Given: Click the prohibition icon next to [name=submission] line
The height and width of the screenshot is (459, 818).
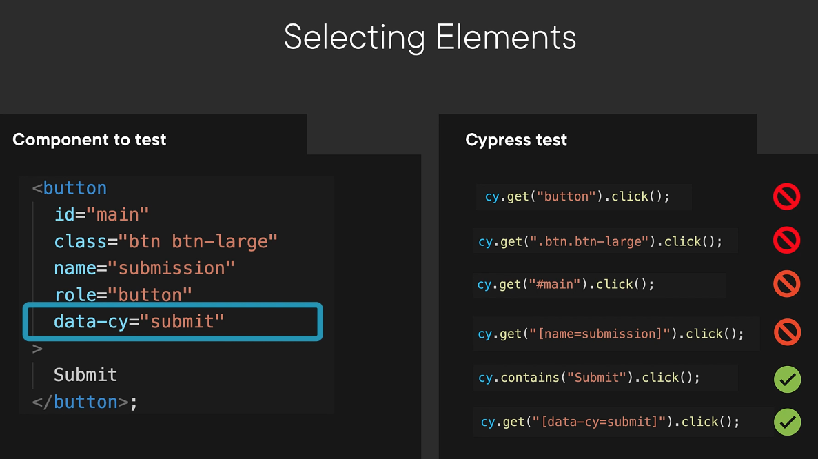Looking at the screenshot, I should [x=786, y=331].
